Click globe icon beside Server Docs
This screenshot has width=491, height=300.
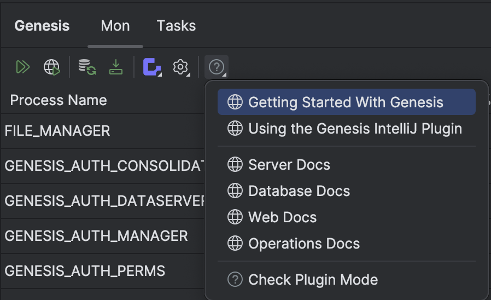point(235,165)
